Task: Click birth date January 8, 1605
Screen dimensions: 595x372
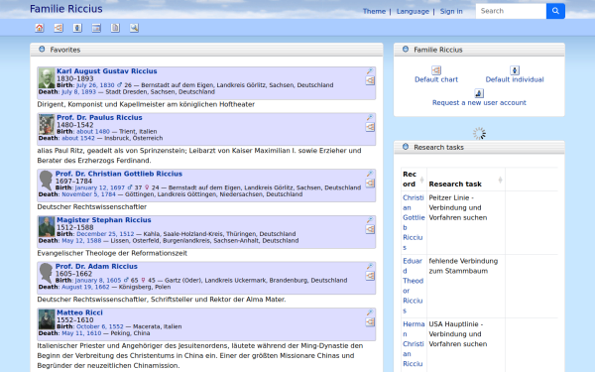Action: (x=98, y=280)
